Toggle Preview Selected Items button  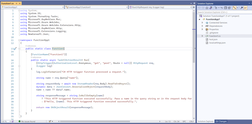[x=245, y=8]
